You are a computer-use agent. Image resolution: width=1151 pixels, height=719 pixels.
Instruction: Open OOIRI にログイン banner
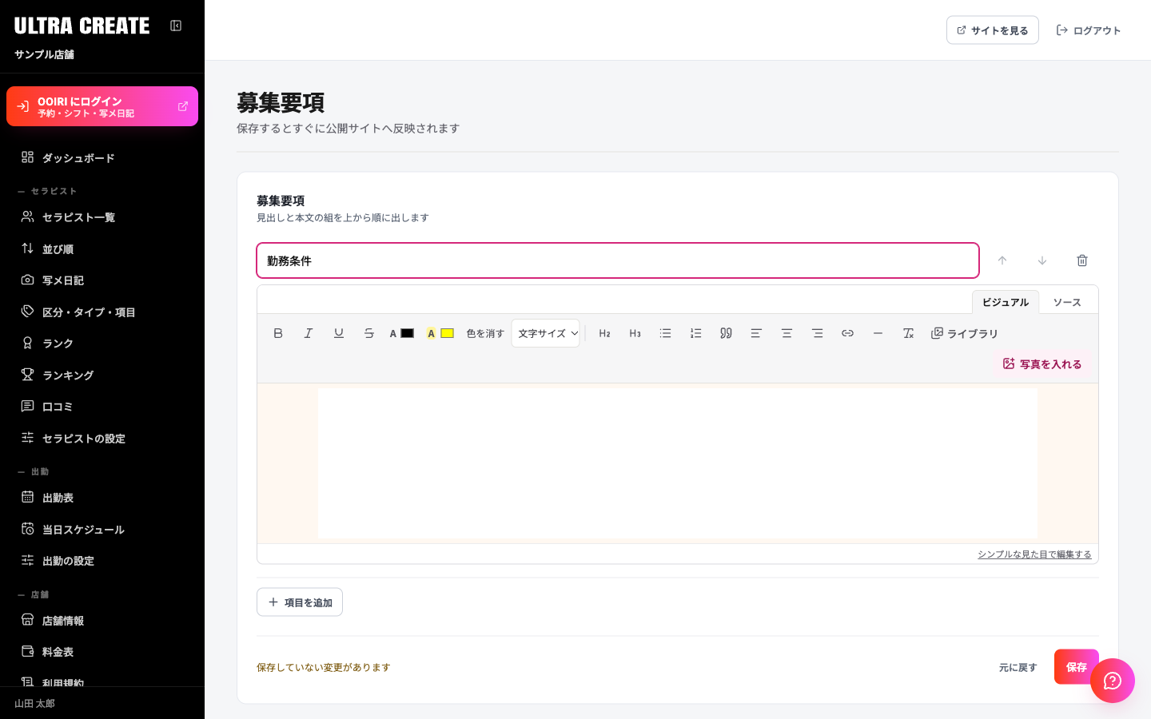(102, 106)
